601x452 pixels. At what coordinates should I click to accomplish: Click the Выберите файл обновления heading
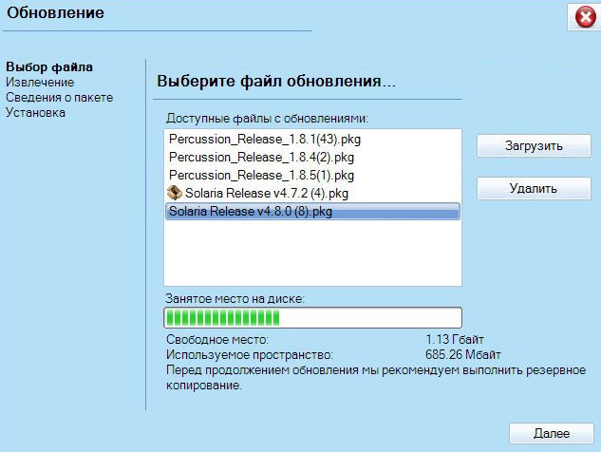point(276,82)
